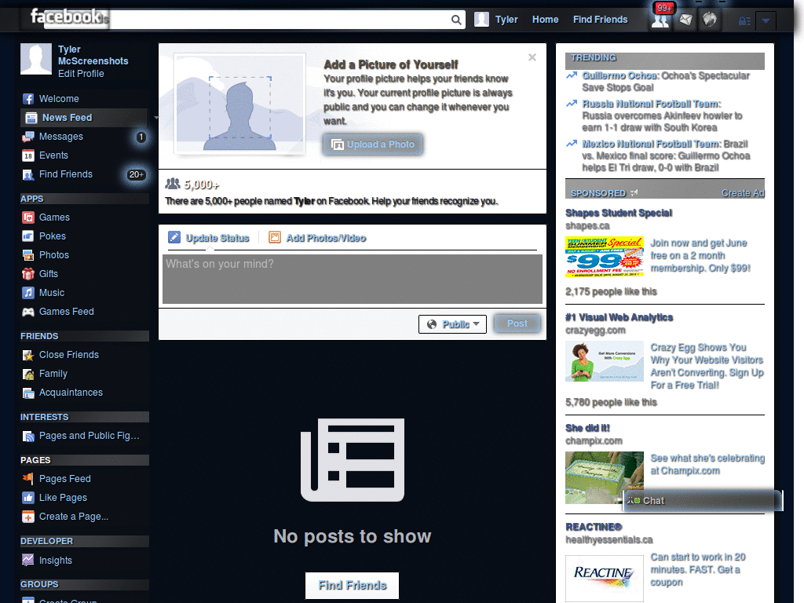Image resolution: width=804 pixels, height=603 pixels.
Task: Click the search magnifier icon
Action: click(456, 20)
